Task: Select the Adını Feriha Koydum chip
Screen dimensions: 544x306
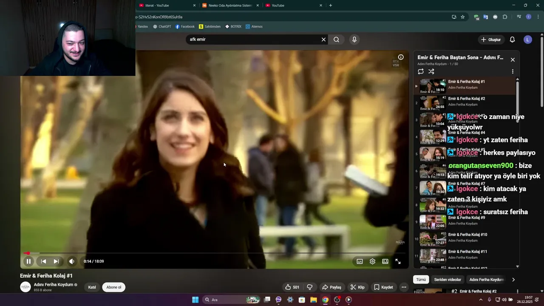Action: coord(486,280)
